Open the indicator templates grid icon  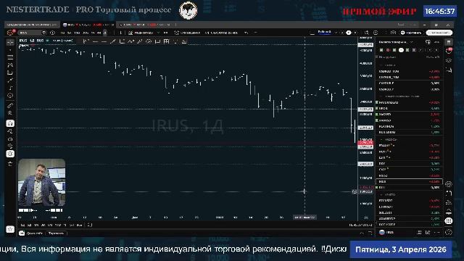166,33
